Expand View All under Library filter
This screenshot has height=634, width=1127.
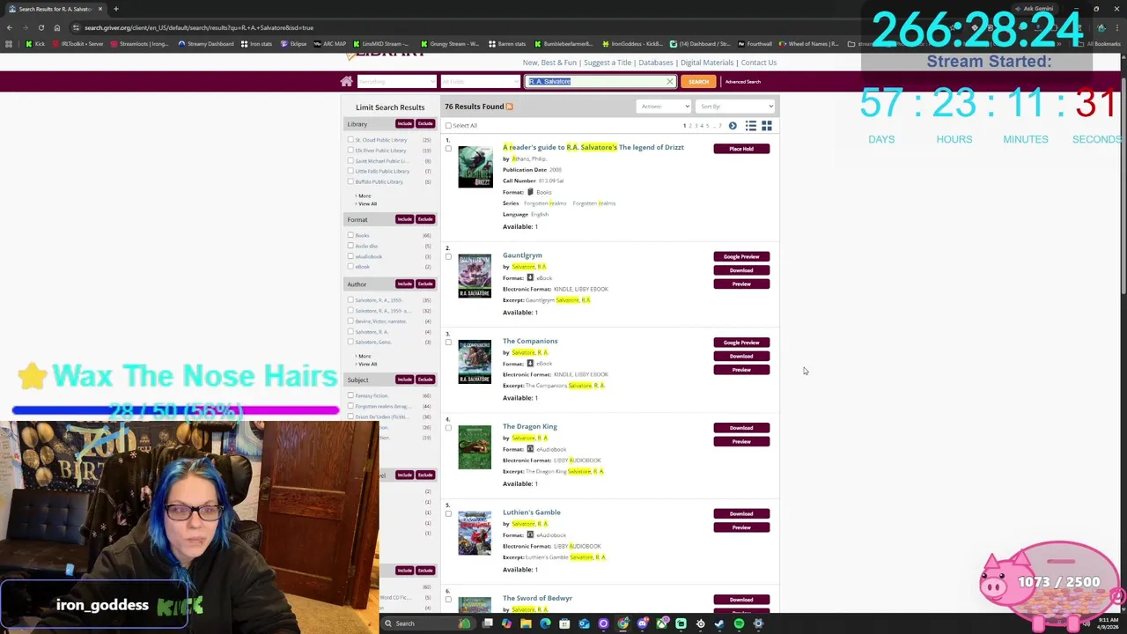tap(367, 203)
